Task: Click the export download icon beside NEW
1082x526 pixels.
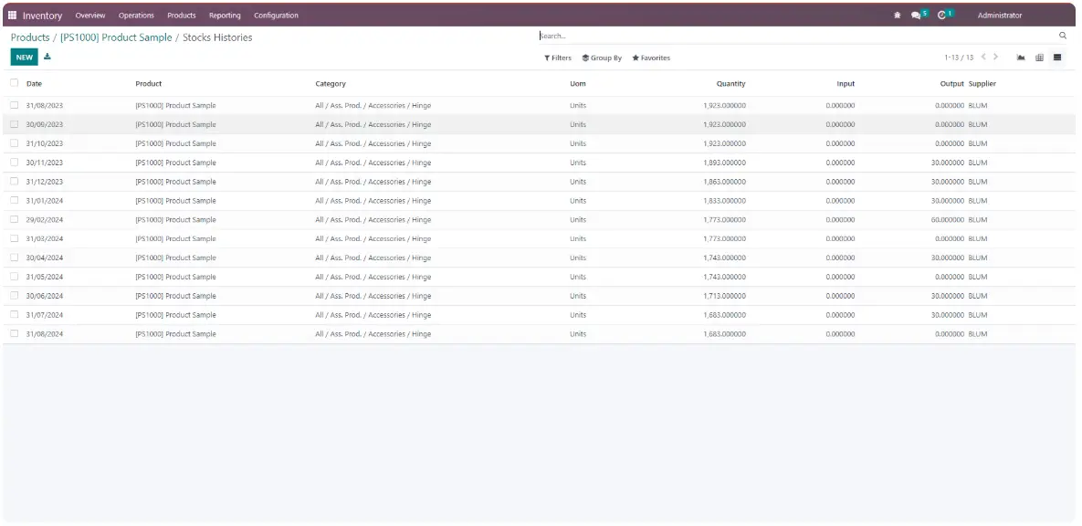Action: point(47,57)
